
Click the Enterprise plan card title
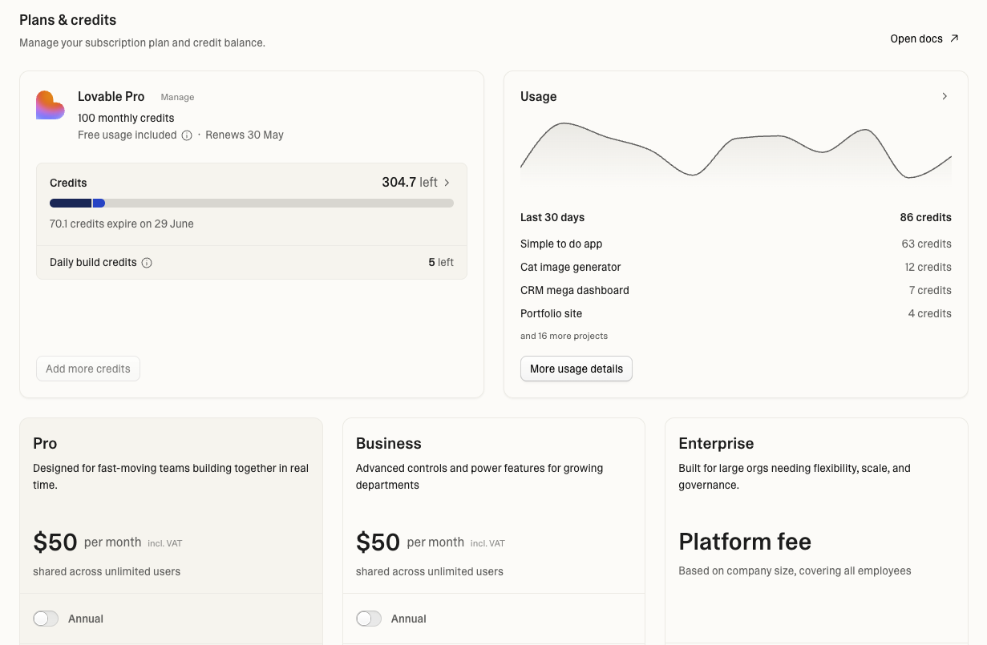tap(716, 443)
